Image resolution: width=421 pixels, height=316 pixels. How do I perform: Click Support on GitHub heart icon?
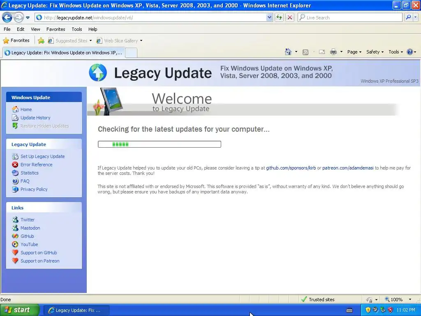click(15, 253)
